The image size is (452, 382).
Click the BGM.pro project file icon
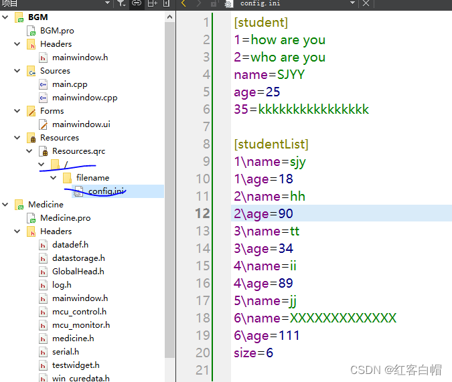31,31
